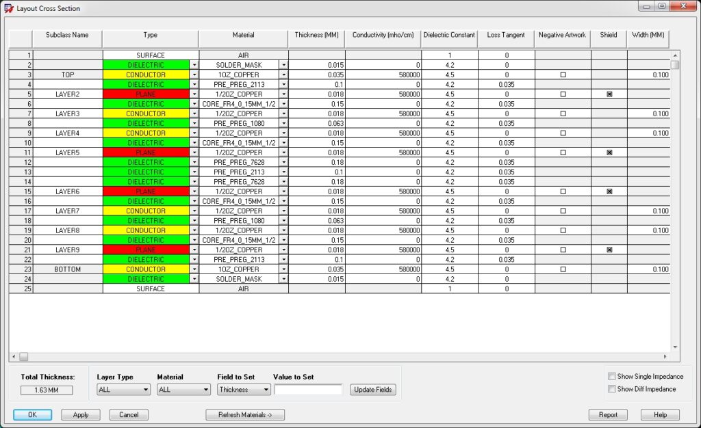
Task: Click the vertical scrollbar up arrow
Action: pos(675,55)
